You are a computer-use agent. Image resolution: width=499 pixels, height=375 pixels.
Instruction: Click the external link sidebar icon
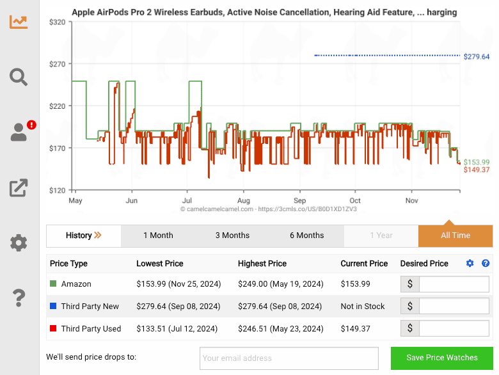pos(19,188)
